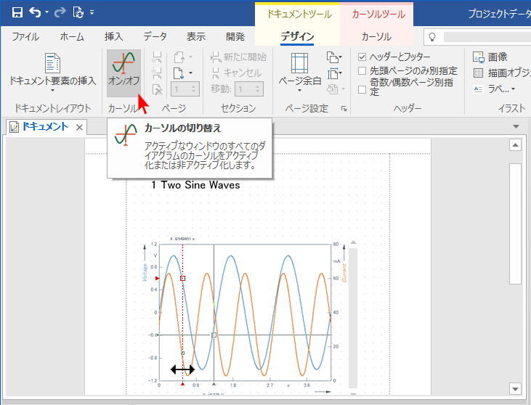This screenshot has width=531, height=405.
Task: Click the insert page after icon
Action: point(157,73)
